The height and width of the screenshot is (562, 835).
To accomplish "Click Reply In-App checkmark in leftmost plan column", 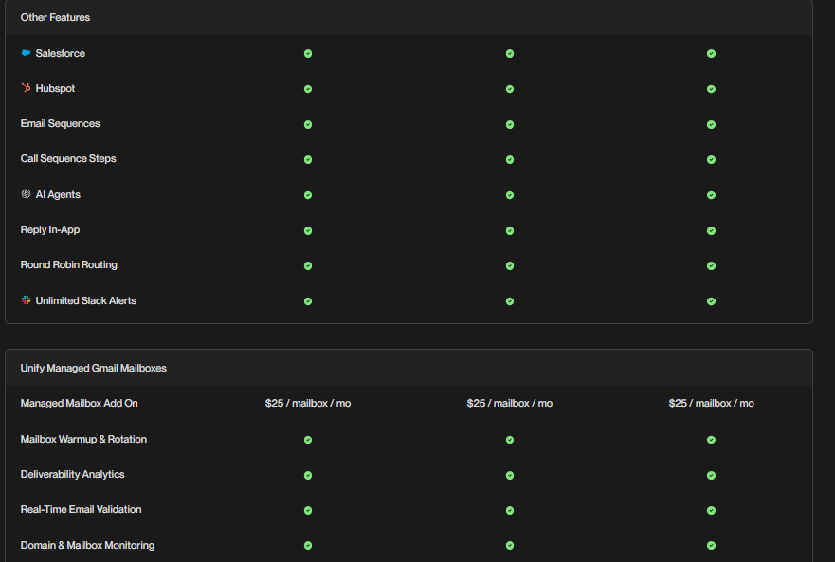I will tap(308, 230).
